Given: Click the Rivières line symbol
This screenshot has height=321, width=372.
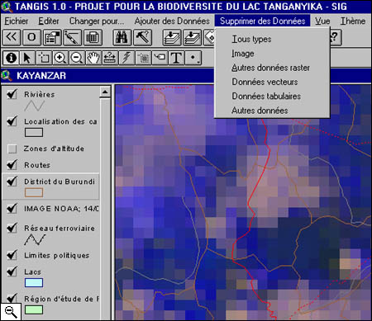Looking at the screenshot, I should [x=34, y=106].
